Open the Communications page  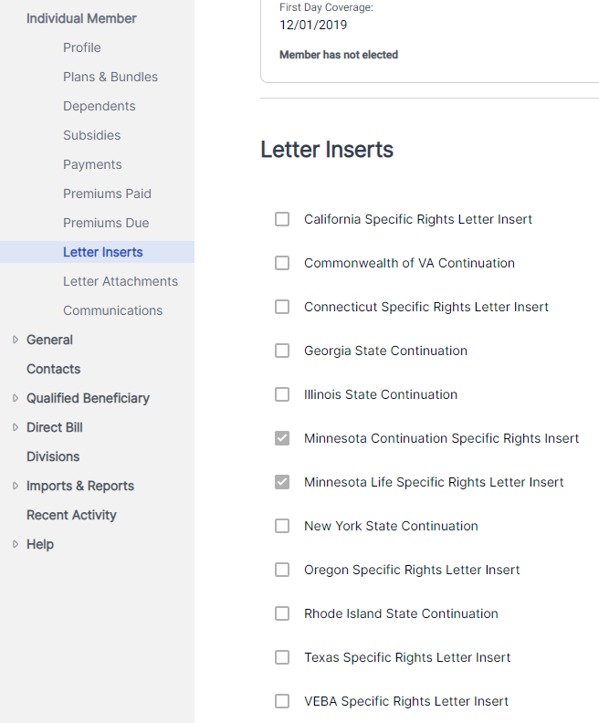[112, 310]
